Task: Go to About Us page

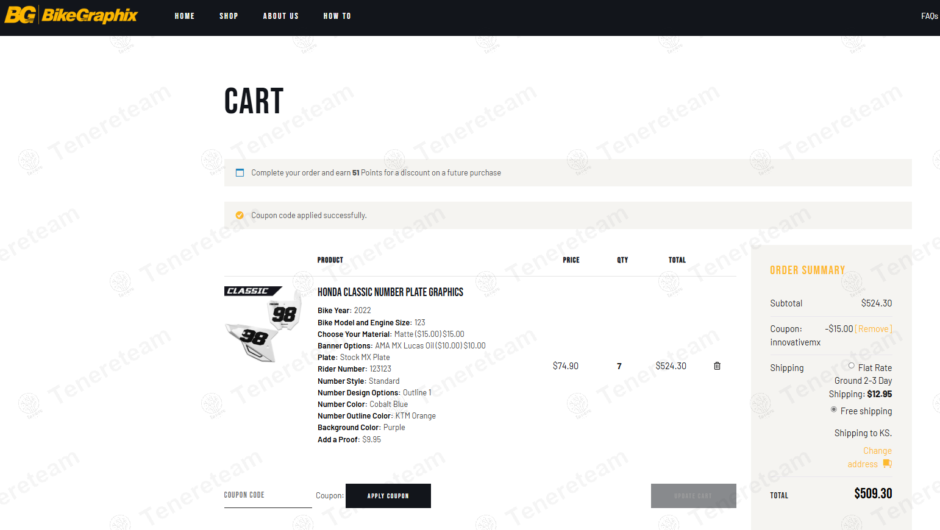Action: point(281,16)
